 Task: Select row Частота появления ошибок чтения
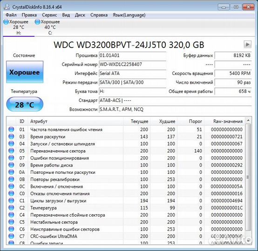126,129
